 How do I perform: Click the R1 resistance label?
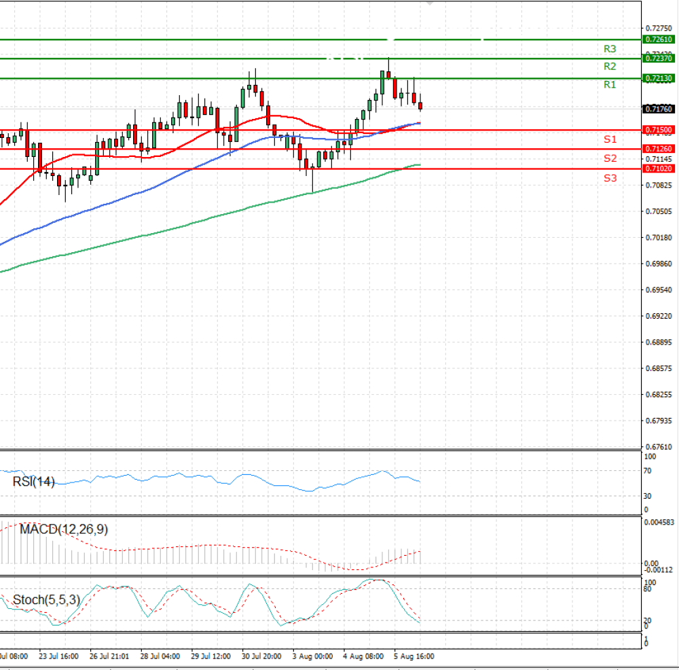pyautogui.click(x=610, y=84)
